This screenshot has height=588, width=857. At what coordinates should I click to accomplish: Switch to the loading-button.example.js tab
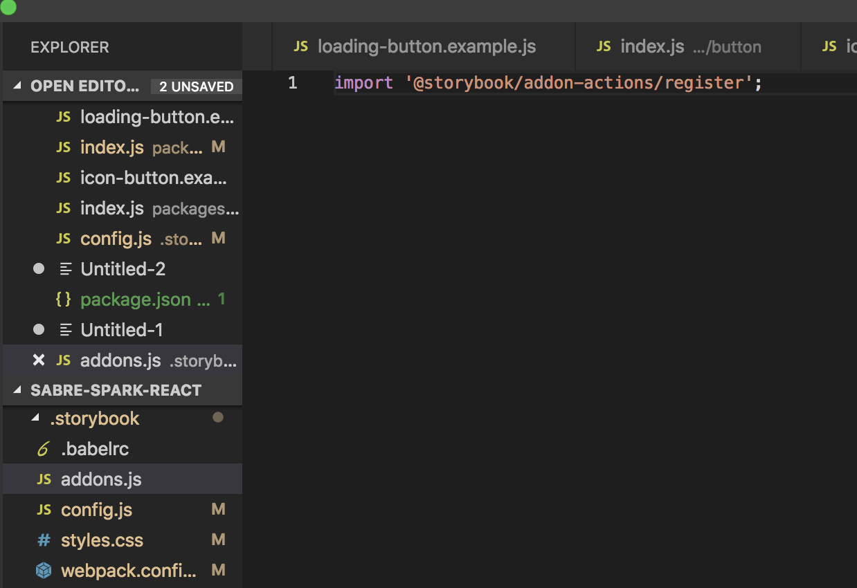point(426,46)
